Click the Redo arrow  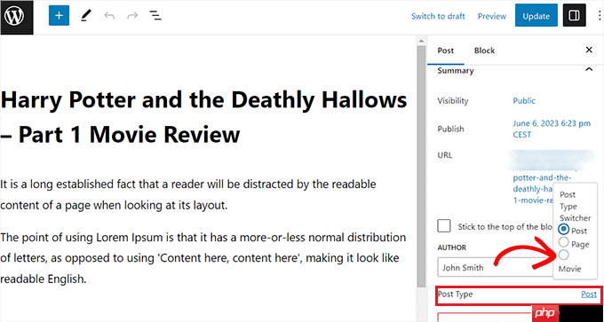132,16
